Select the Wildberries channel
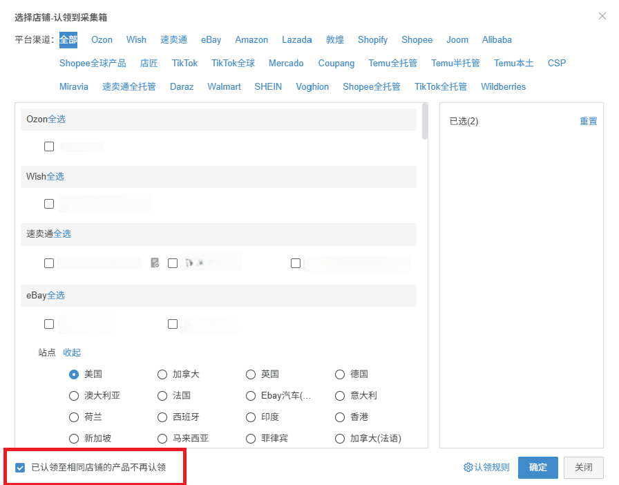The image size is (619, 485). tap(503, 86)
